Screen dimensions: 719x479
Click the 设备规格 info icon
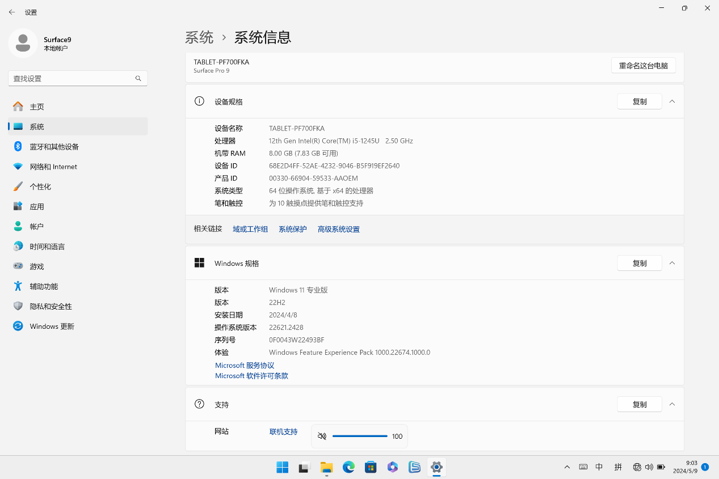[199, 101]
